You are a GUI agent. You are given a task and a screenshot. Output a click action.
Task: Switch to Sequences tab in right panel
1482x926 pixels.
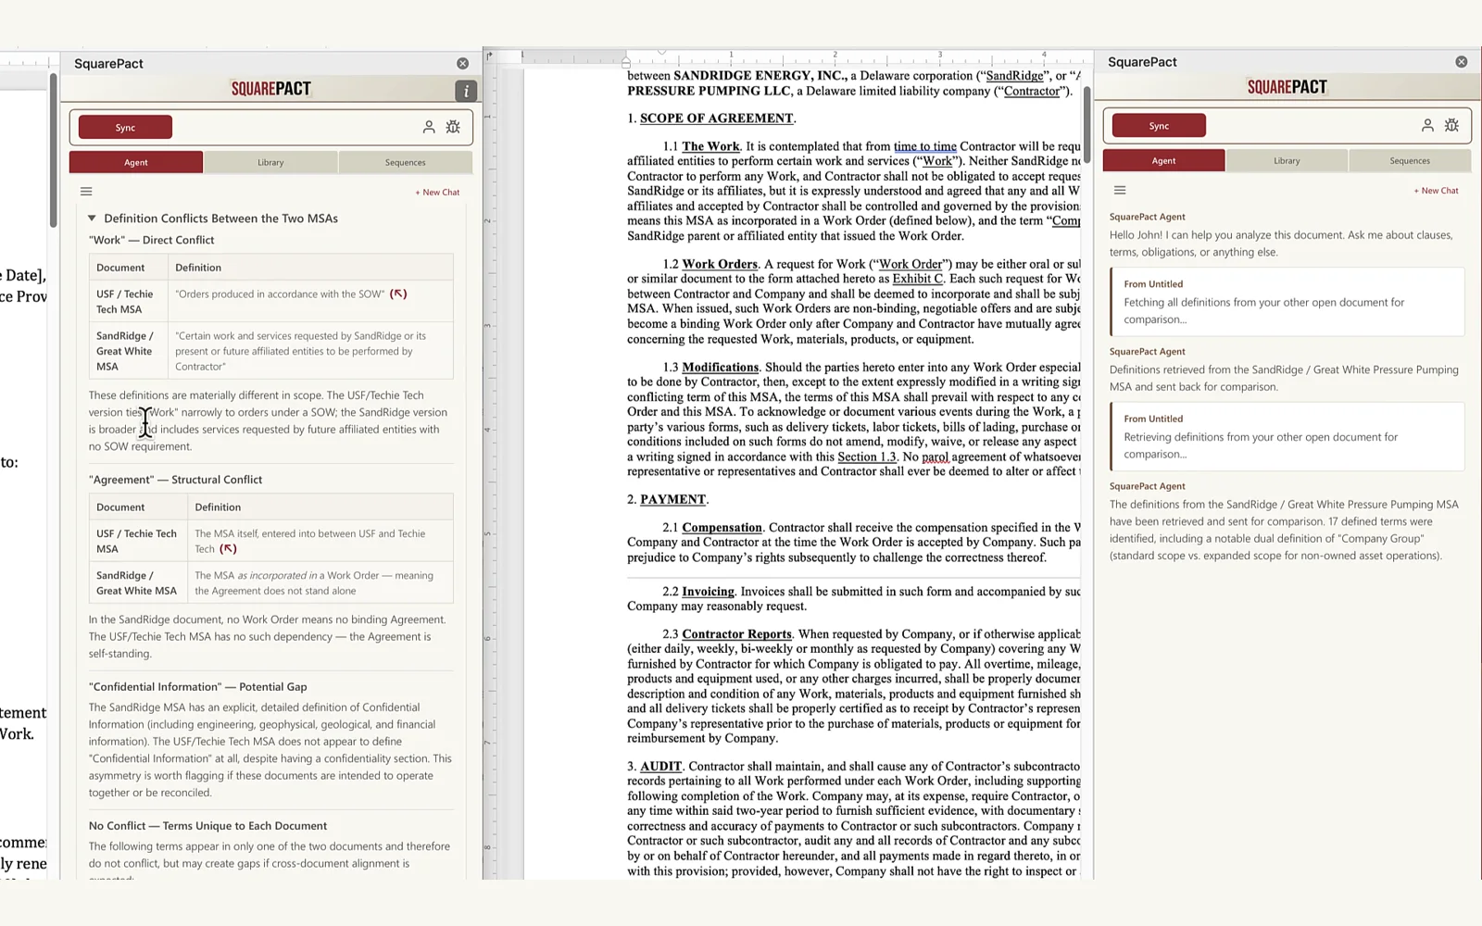tap(1410, 160)
